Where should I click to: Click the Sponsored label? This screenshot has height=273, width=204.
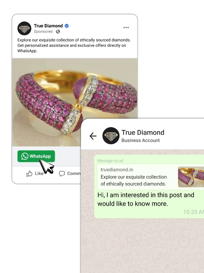(43, 31)
